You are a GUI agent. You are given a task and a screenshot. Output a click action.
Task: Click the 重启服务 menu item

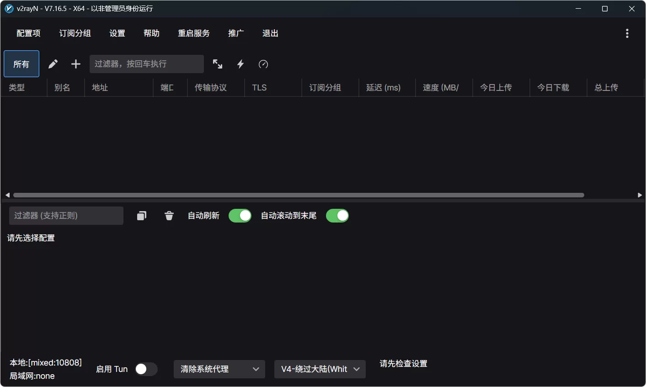[194, 33]
